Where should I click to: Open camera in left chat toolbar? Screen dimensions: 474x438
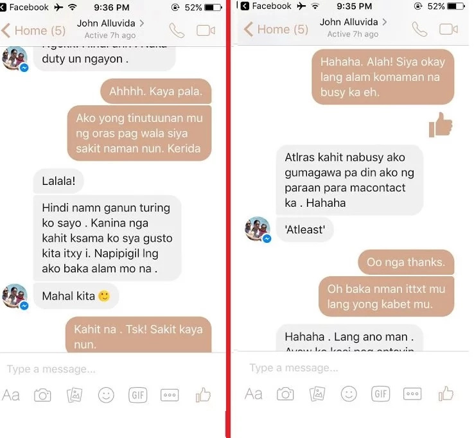(42, 395)
